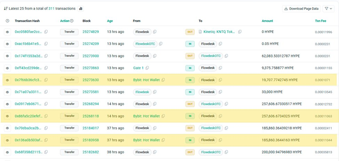This screenshot has height=161, width=339.
Task: Copy transaction hash 0xc0580fae2cc
Action: (46, 32)
